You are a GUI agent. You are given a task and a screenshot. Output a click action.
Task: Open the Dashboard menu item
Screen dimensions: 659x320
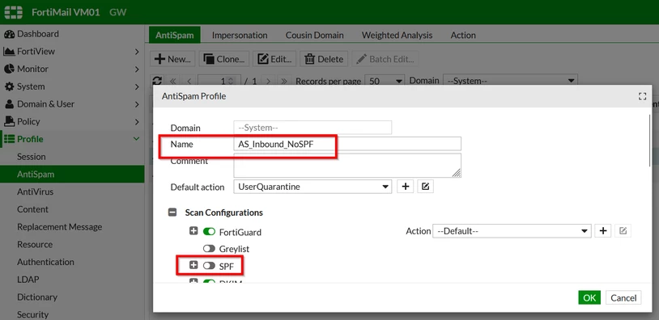(37, 34)
